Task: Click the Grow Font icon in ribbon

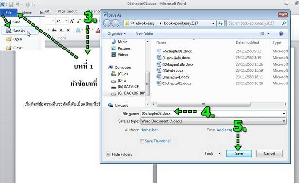Action: pyautogui.click(x=72, y=21)
